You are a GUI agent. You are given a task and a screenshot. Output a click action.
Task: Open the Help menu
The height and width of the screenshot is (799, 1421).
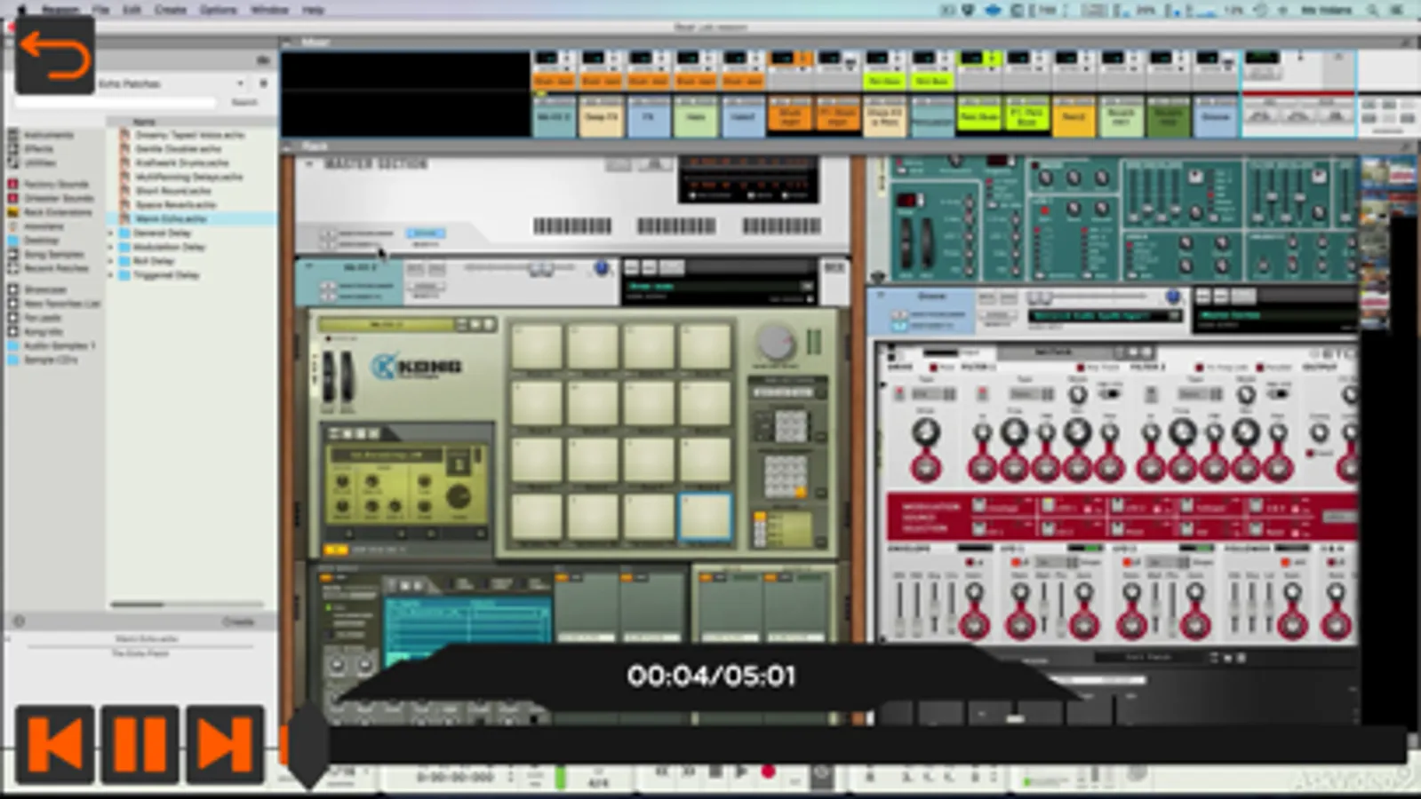coord(313,10)
